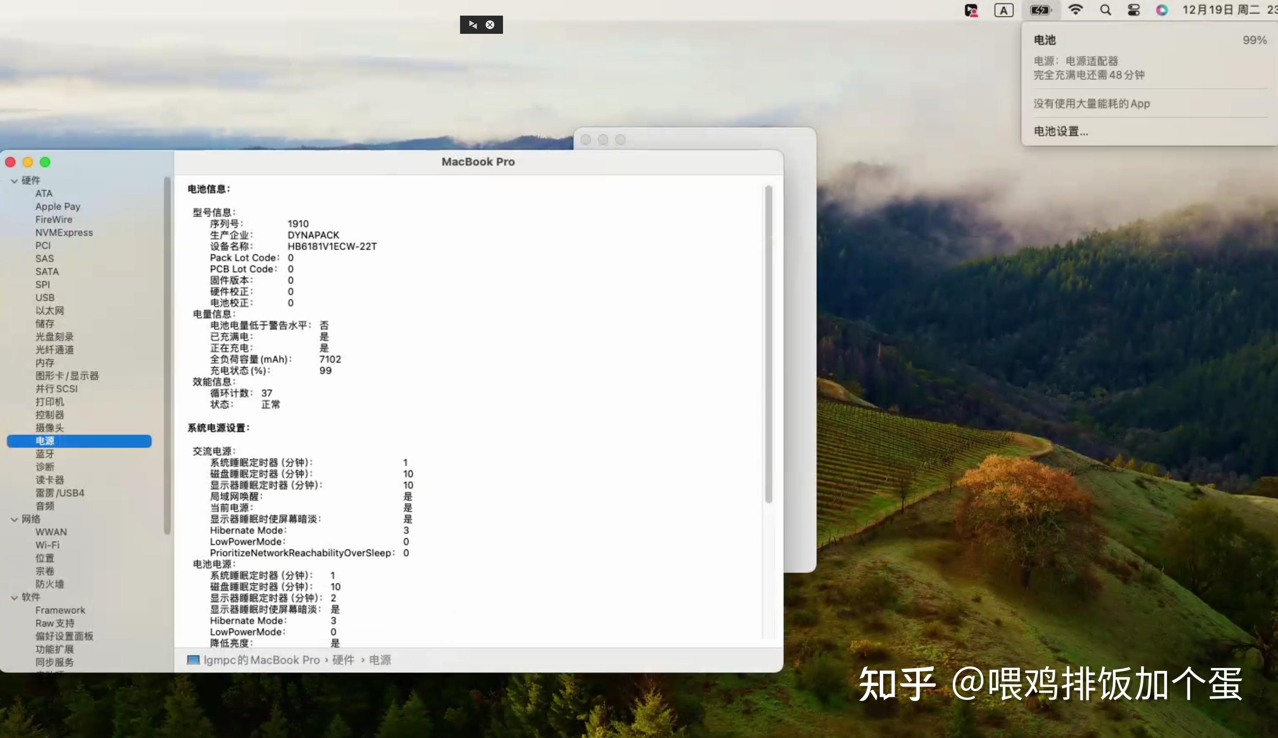Select 摄像头 in sidebar
The height and width of the screenshot is (738, 1278).
(50, 427)
